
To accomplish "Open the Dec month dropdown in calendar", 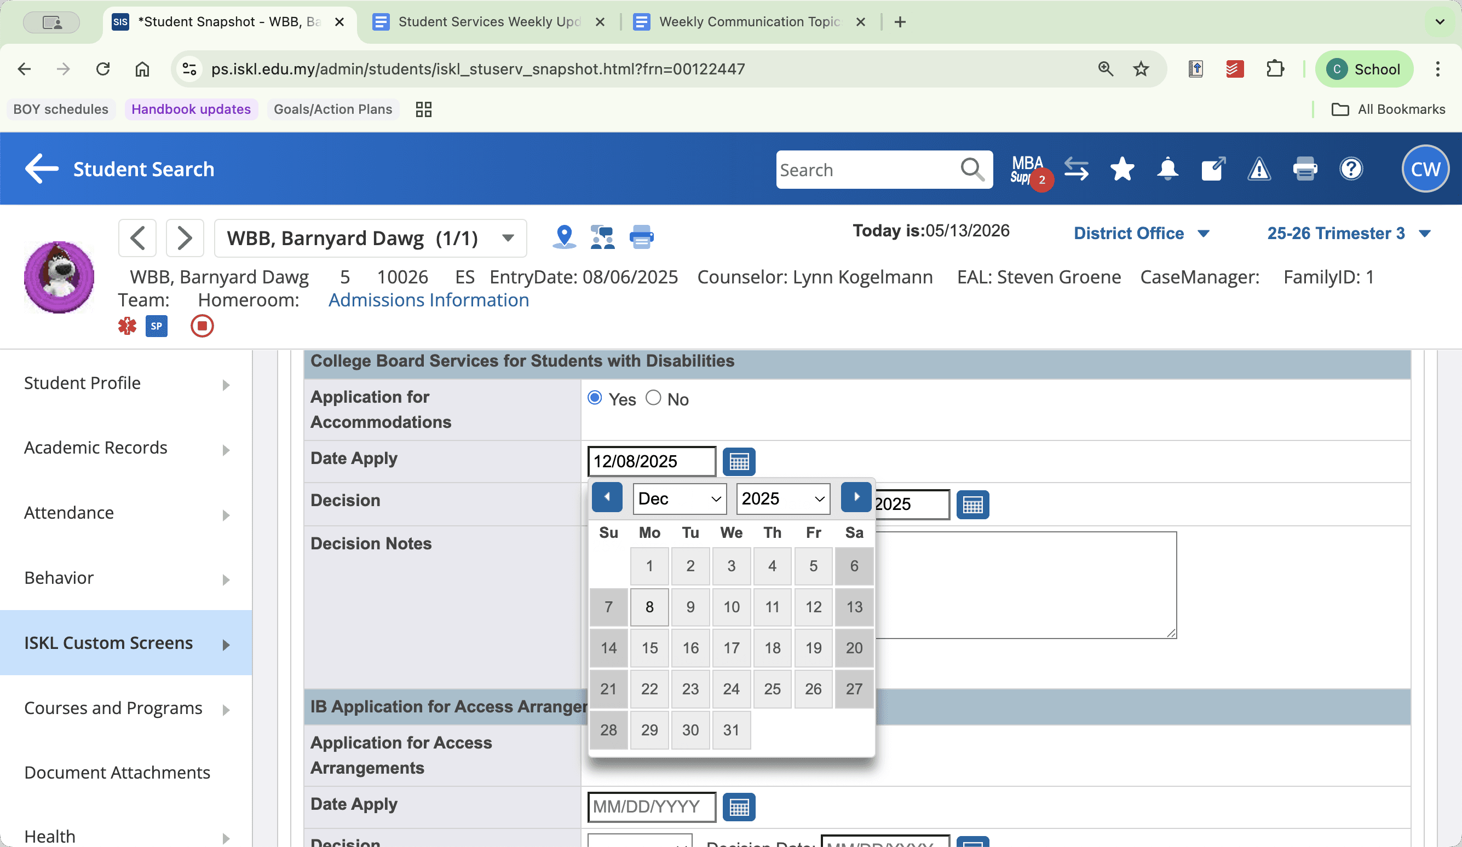I will click(x=680, y=498).
